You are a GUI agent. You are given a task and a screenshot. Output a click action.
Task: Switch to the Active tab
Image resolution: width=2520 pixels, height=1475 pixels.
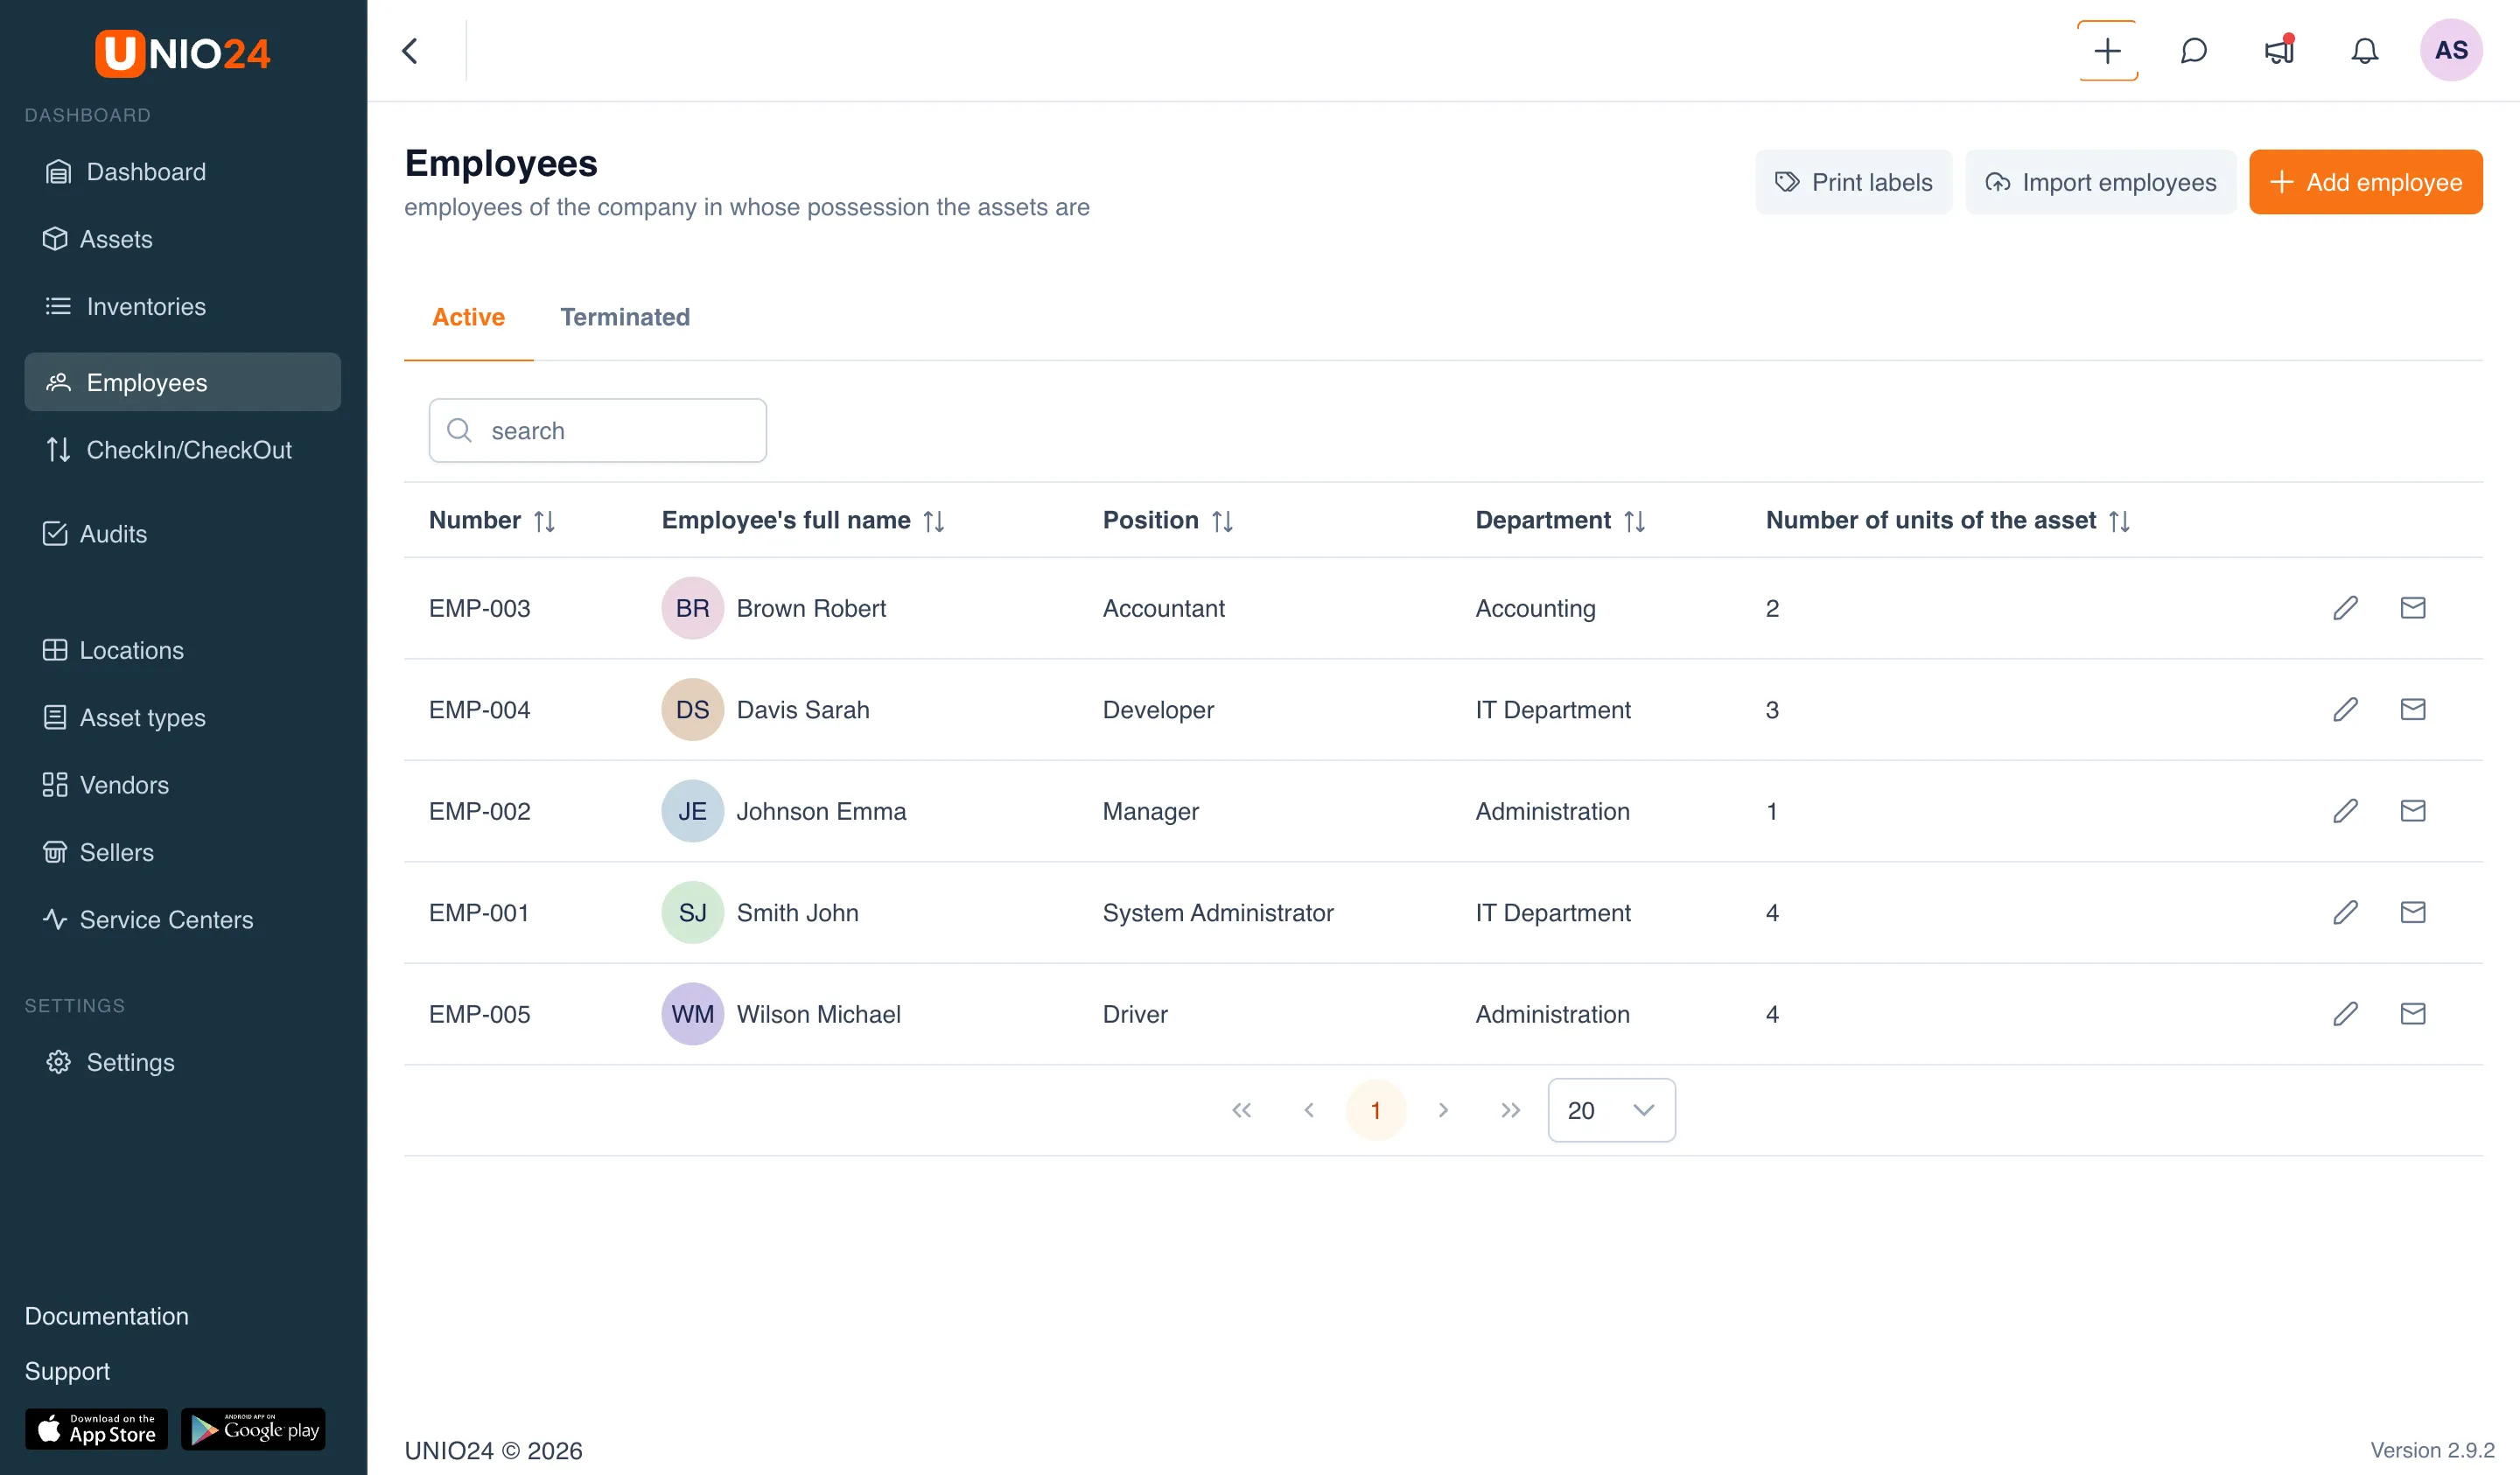point(468,317)
